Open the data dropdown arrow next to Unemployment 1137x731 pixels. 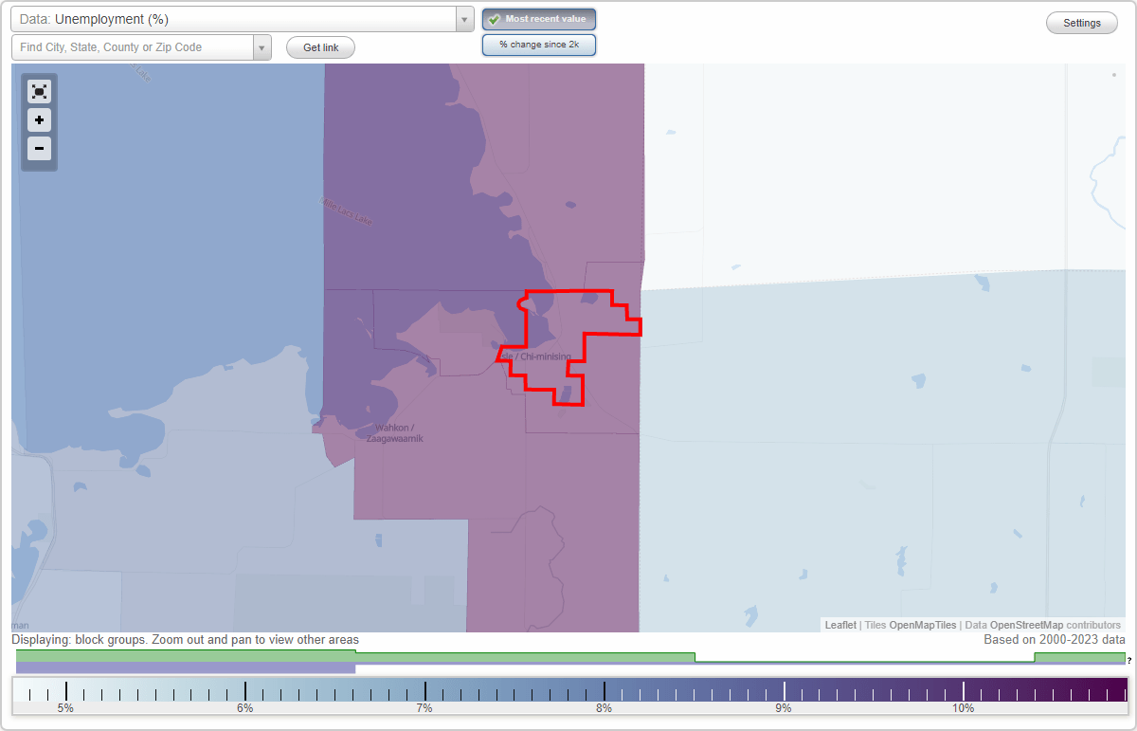462,18
